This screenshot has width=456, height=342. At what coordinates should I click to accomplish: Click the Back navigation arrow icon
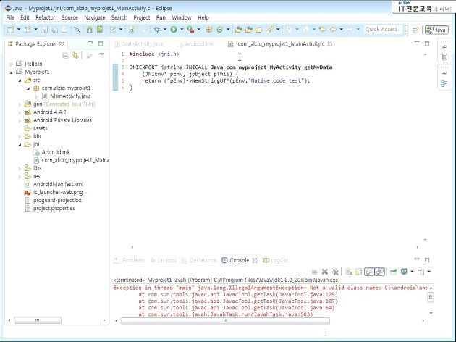click(x=333, y=30)
